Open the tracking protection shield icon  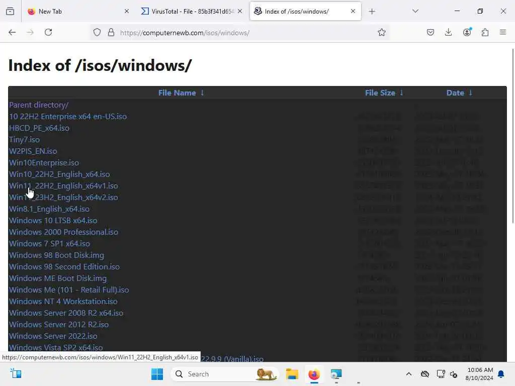point(97,32)
